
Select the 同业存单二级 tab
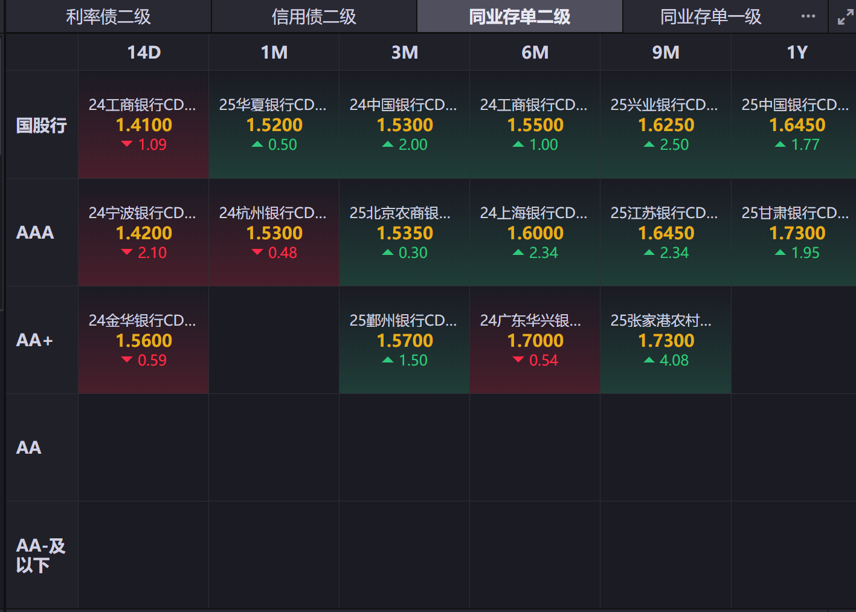[520, 16]
